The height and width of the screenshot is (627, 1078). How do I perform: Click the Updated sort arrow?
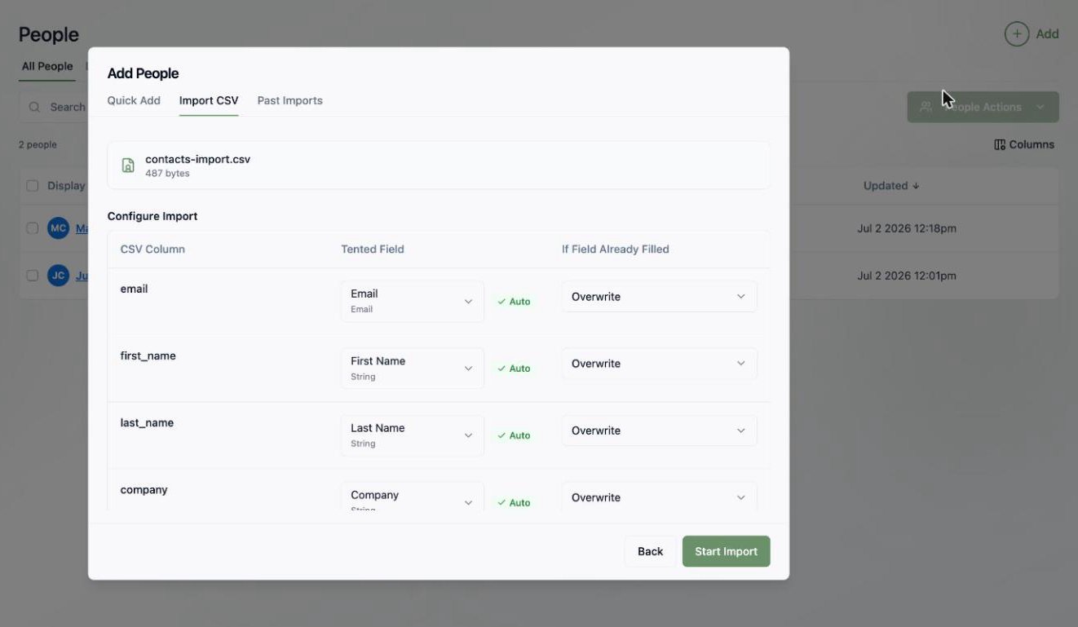click(x=916, y=186)
